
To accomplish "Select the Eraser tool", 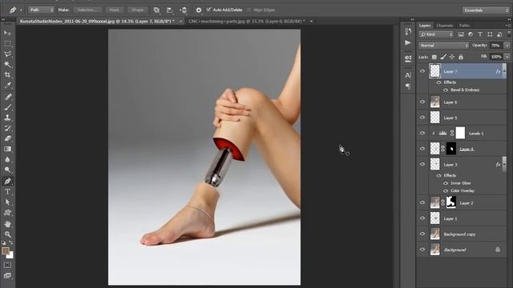I will [x=7, y=138].
